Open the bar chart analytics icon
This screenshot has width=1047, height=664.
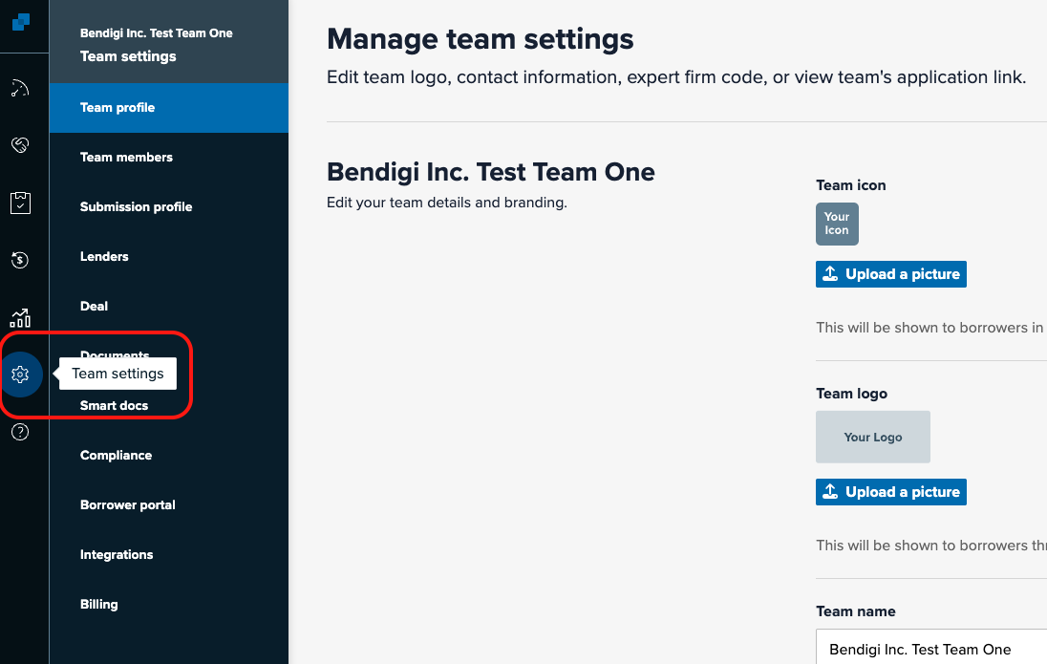[20, 317]
